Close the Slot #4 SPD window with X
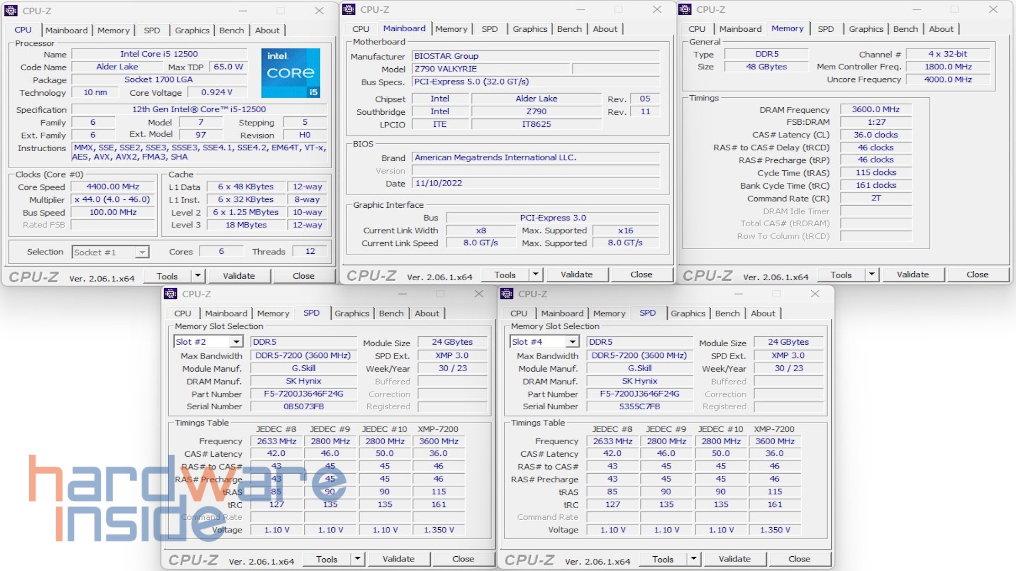 (x=815, y=294)
